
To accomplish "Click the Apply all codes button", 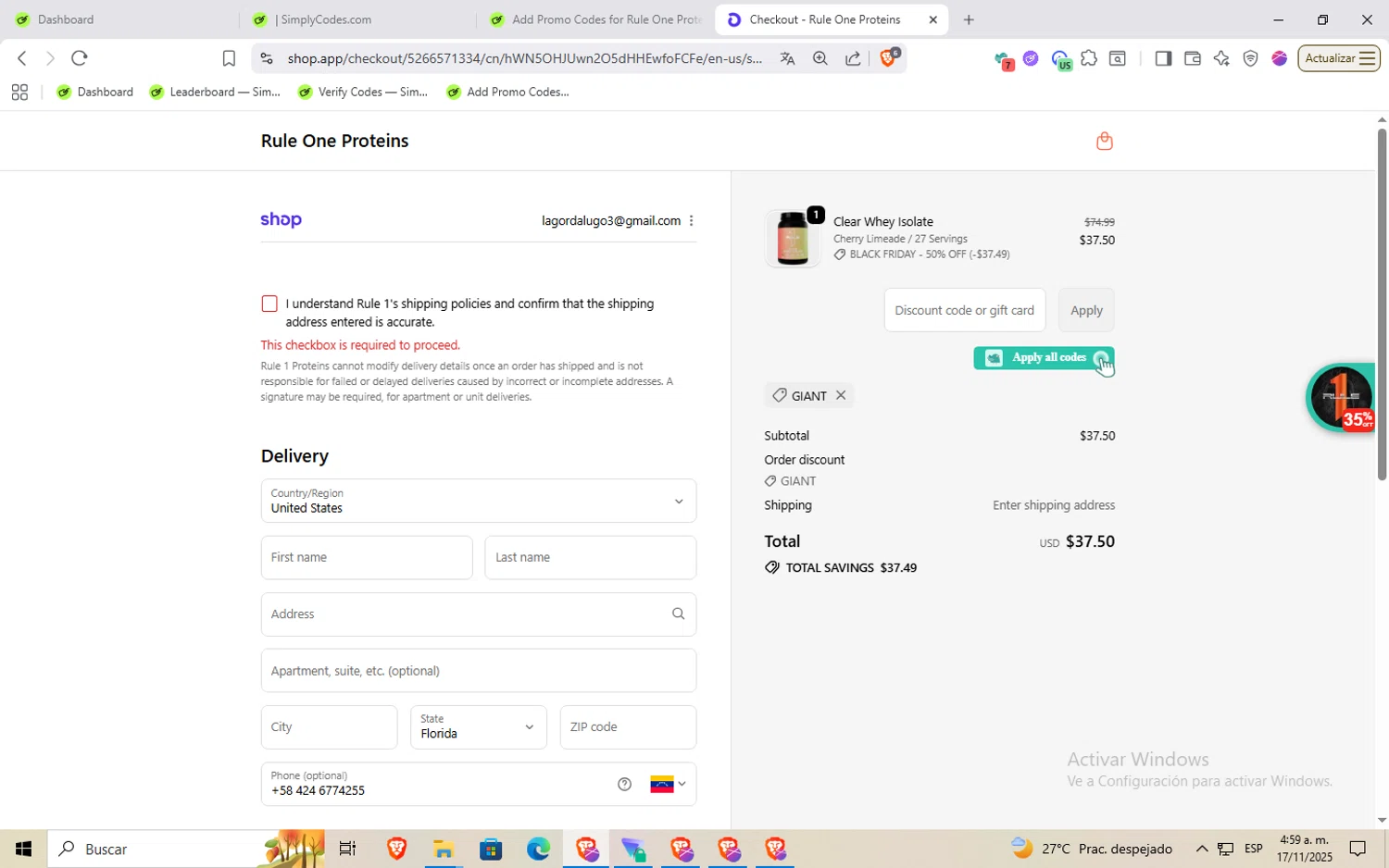I will 1044,358.
